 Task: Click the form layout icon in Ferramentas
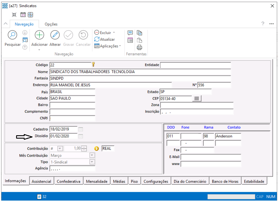click(x=130, y=40)
